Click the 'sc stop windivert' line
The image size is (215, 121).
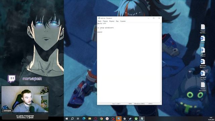click(105, 28)
